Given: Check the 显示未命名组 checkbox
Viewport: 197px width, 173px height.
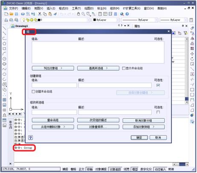Looking at the screenshot, I should point(124,68).
